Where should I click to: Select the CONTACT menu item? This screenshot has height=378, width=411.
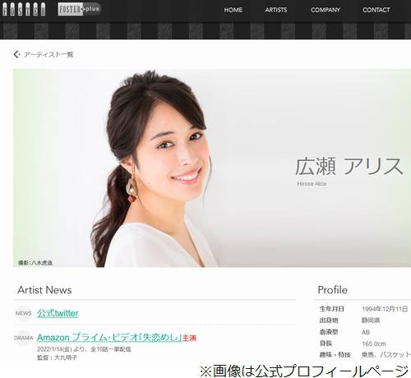pos(376,10)
